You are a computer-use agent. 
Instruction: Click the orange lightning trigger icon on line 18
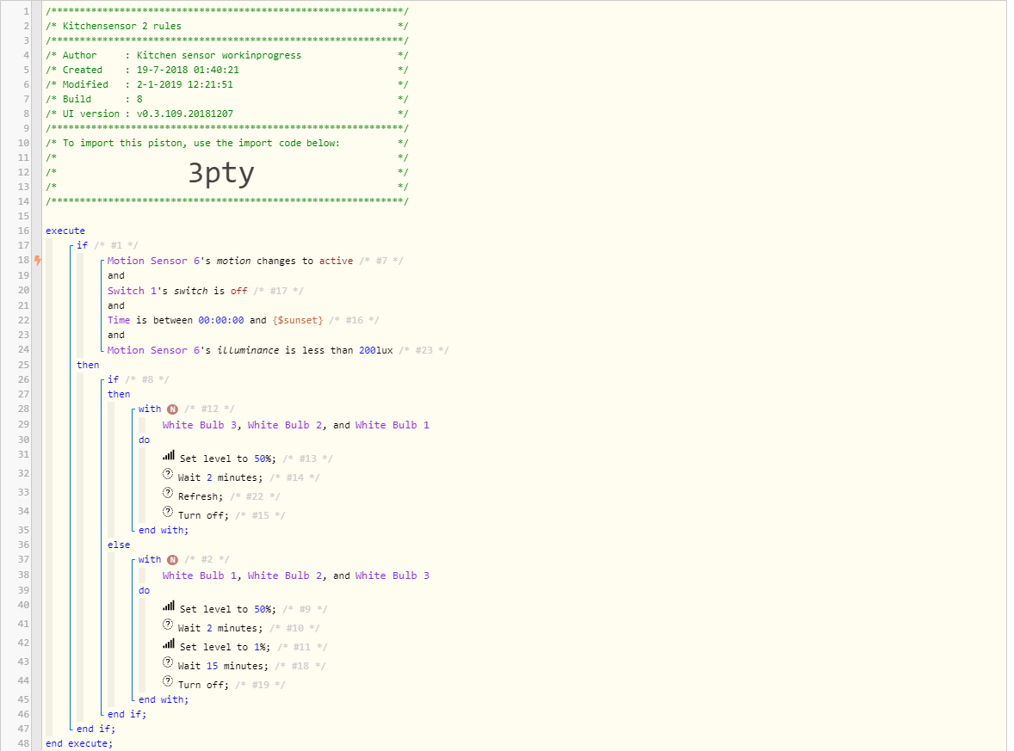pyautogui.click(x=38, y=260)
